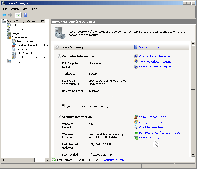
Task: Click the Configure IE ESC icon
Action: (x=136, y=138)
